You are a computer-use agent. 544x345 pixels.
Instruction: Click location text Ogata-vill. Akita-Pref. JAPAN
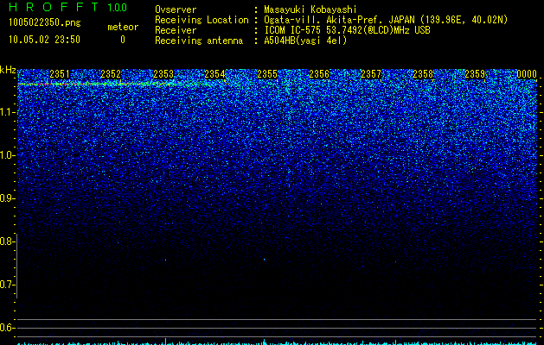[339, 20]
